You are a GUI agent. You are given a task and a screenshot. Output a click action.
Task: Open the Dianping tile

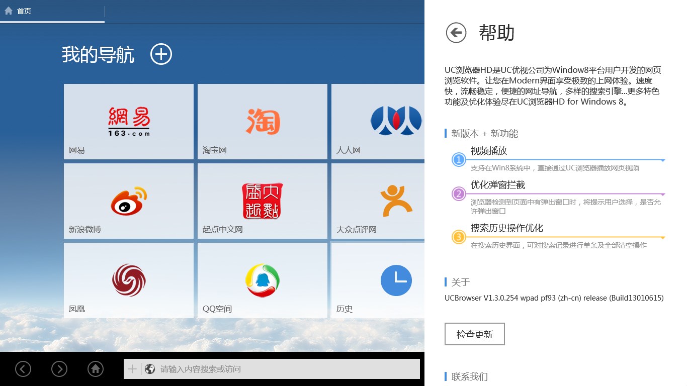coord(378,201)
